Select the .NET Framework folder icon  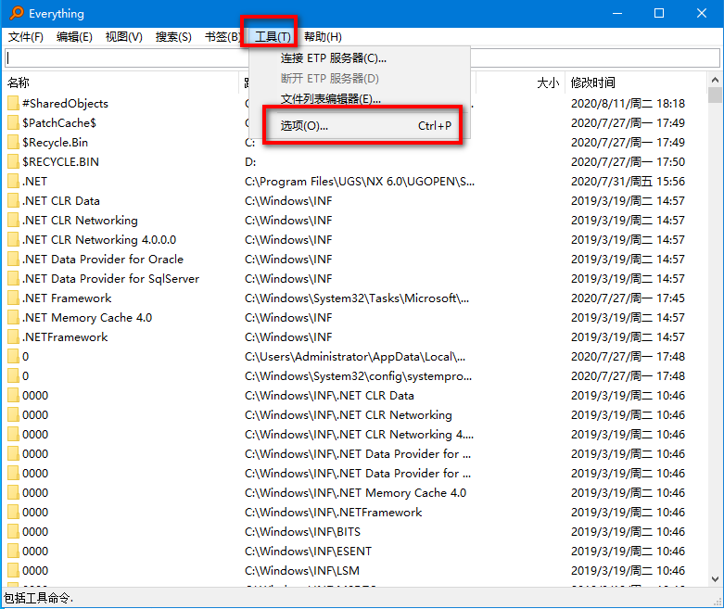[x=13, y=298]
